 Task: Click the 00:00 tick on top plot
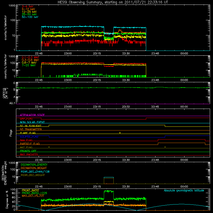[184, 54]
